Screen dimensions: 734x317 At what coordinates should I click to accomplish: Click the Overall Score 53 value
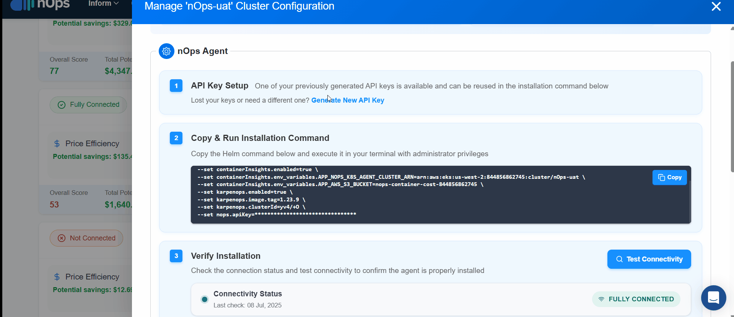[54, 204]
